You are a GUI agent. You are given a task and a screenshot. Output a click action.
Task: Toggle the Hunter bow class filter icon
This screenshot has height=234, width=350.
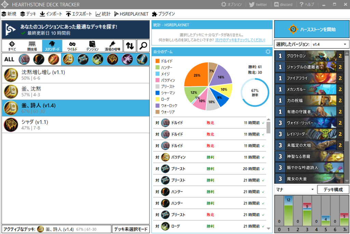pos(39,59)
